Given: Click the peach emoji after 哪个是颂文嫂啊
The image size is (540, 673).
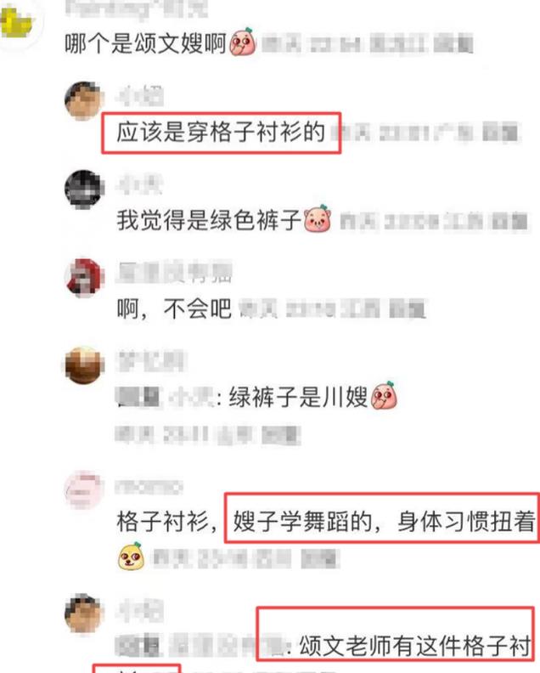Looking at the screenshot, I should click(x=243, y=42).
